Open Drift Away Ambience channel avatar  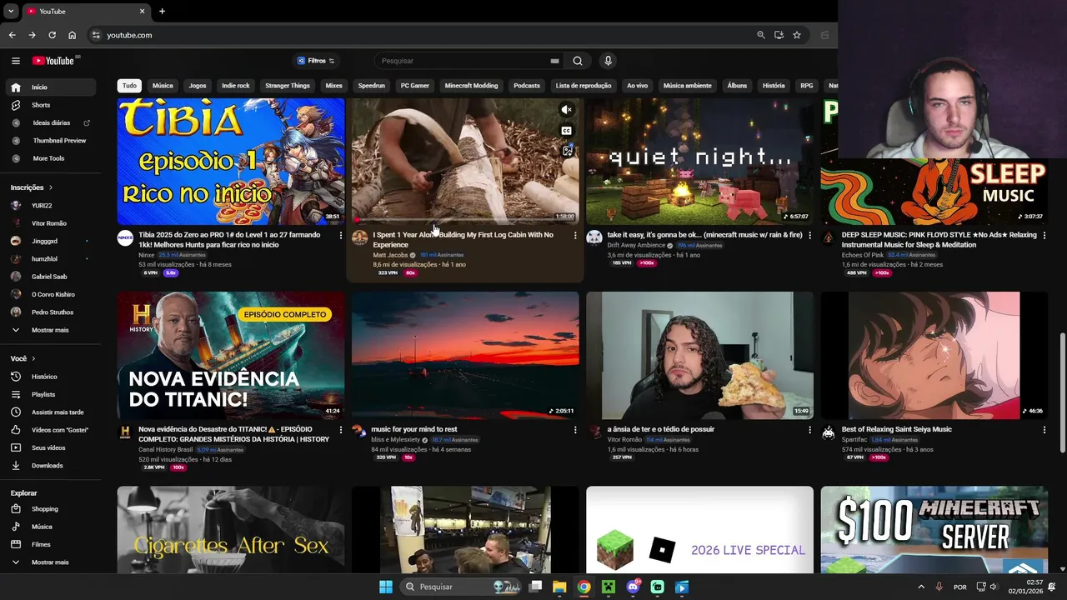pos(594,237)
